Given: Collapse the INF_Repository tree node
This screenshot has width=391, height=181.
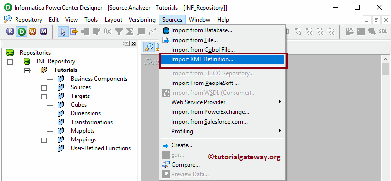Looking at the screenshot, I should [10, 62].
